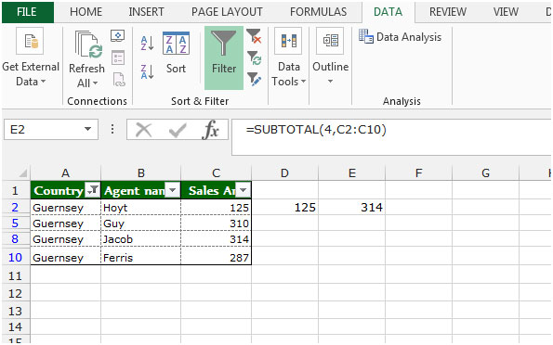Open Insert Function fx dialog
This screenshot has height=345, width=553.
coord(211,130)
